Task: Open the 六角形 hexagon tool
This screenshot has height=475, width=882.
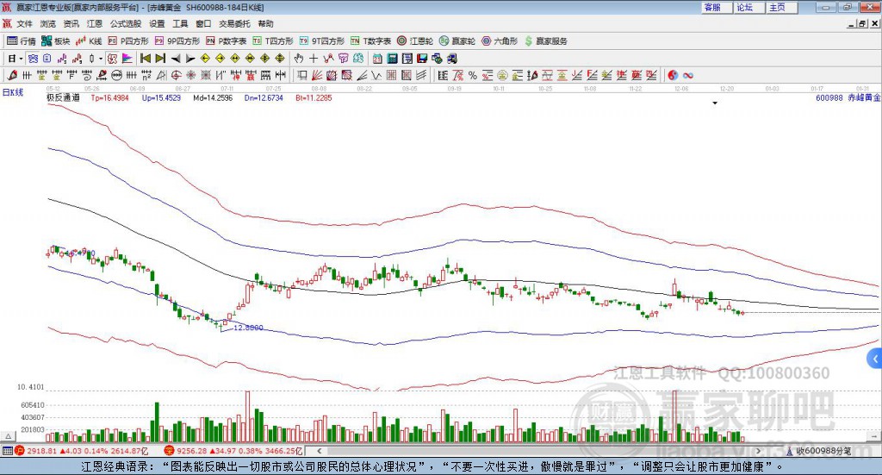Action: 500,41
